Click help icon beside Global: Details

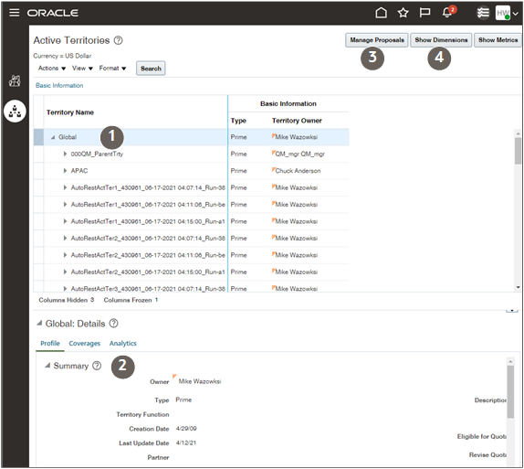[x=113, y=324]
